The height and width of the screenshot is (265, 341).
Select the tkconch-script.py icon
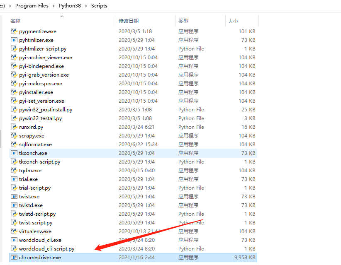[14, 161]
